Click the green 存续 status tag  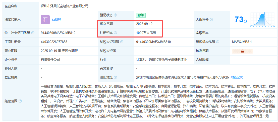point(141,15)
